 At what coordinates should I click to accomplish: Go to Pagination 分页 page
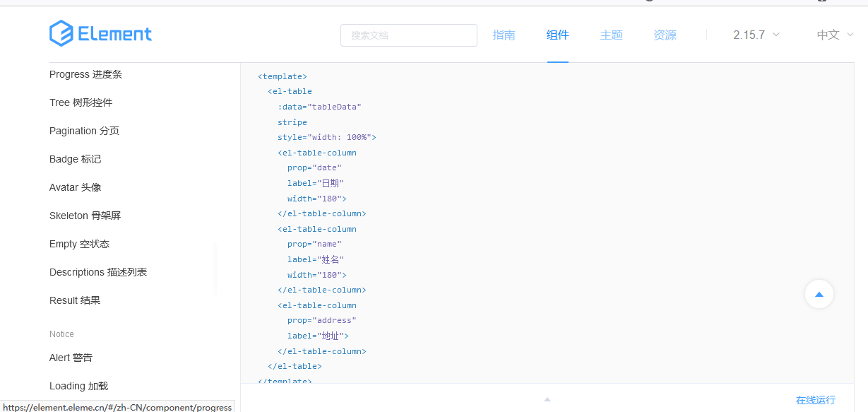pos(84,131)
